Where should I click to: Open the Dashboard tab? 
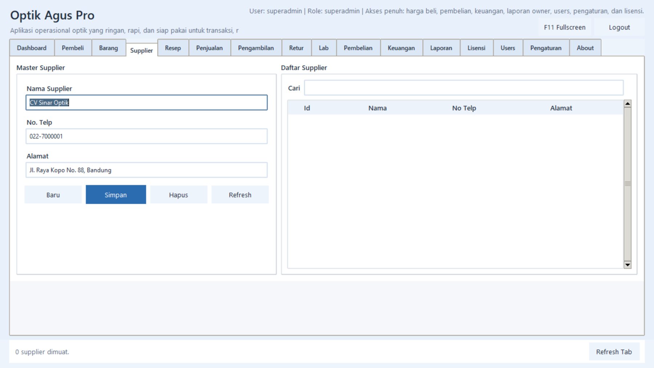tap(32, 48)
